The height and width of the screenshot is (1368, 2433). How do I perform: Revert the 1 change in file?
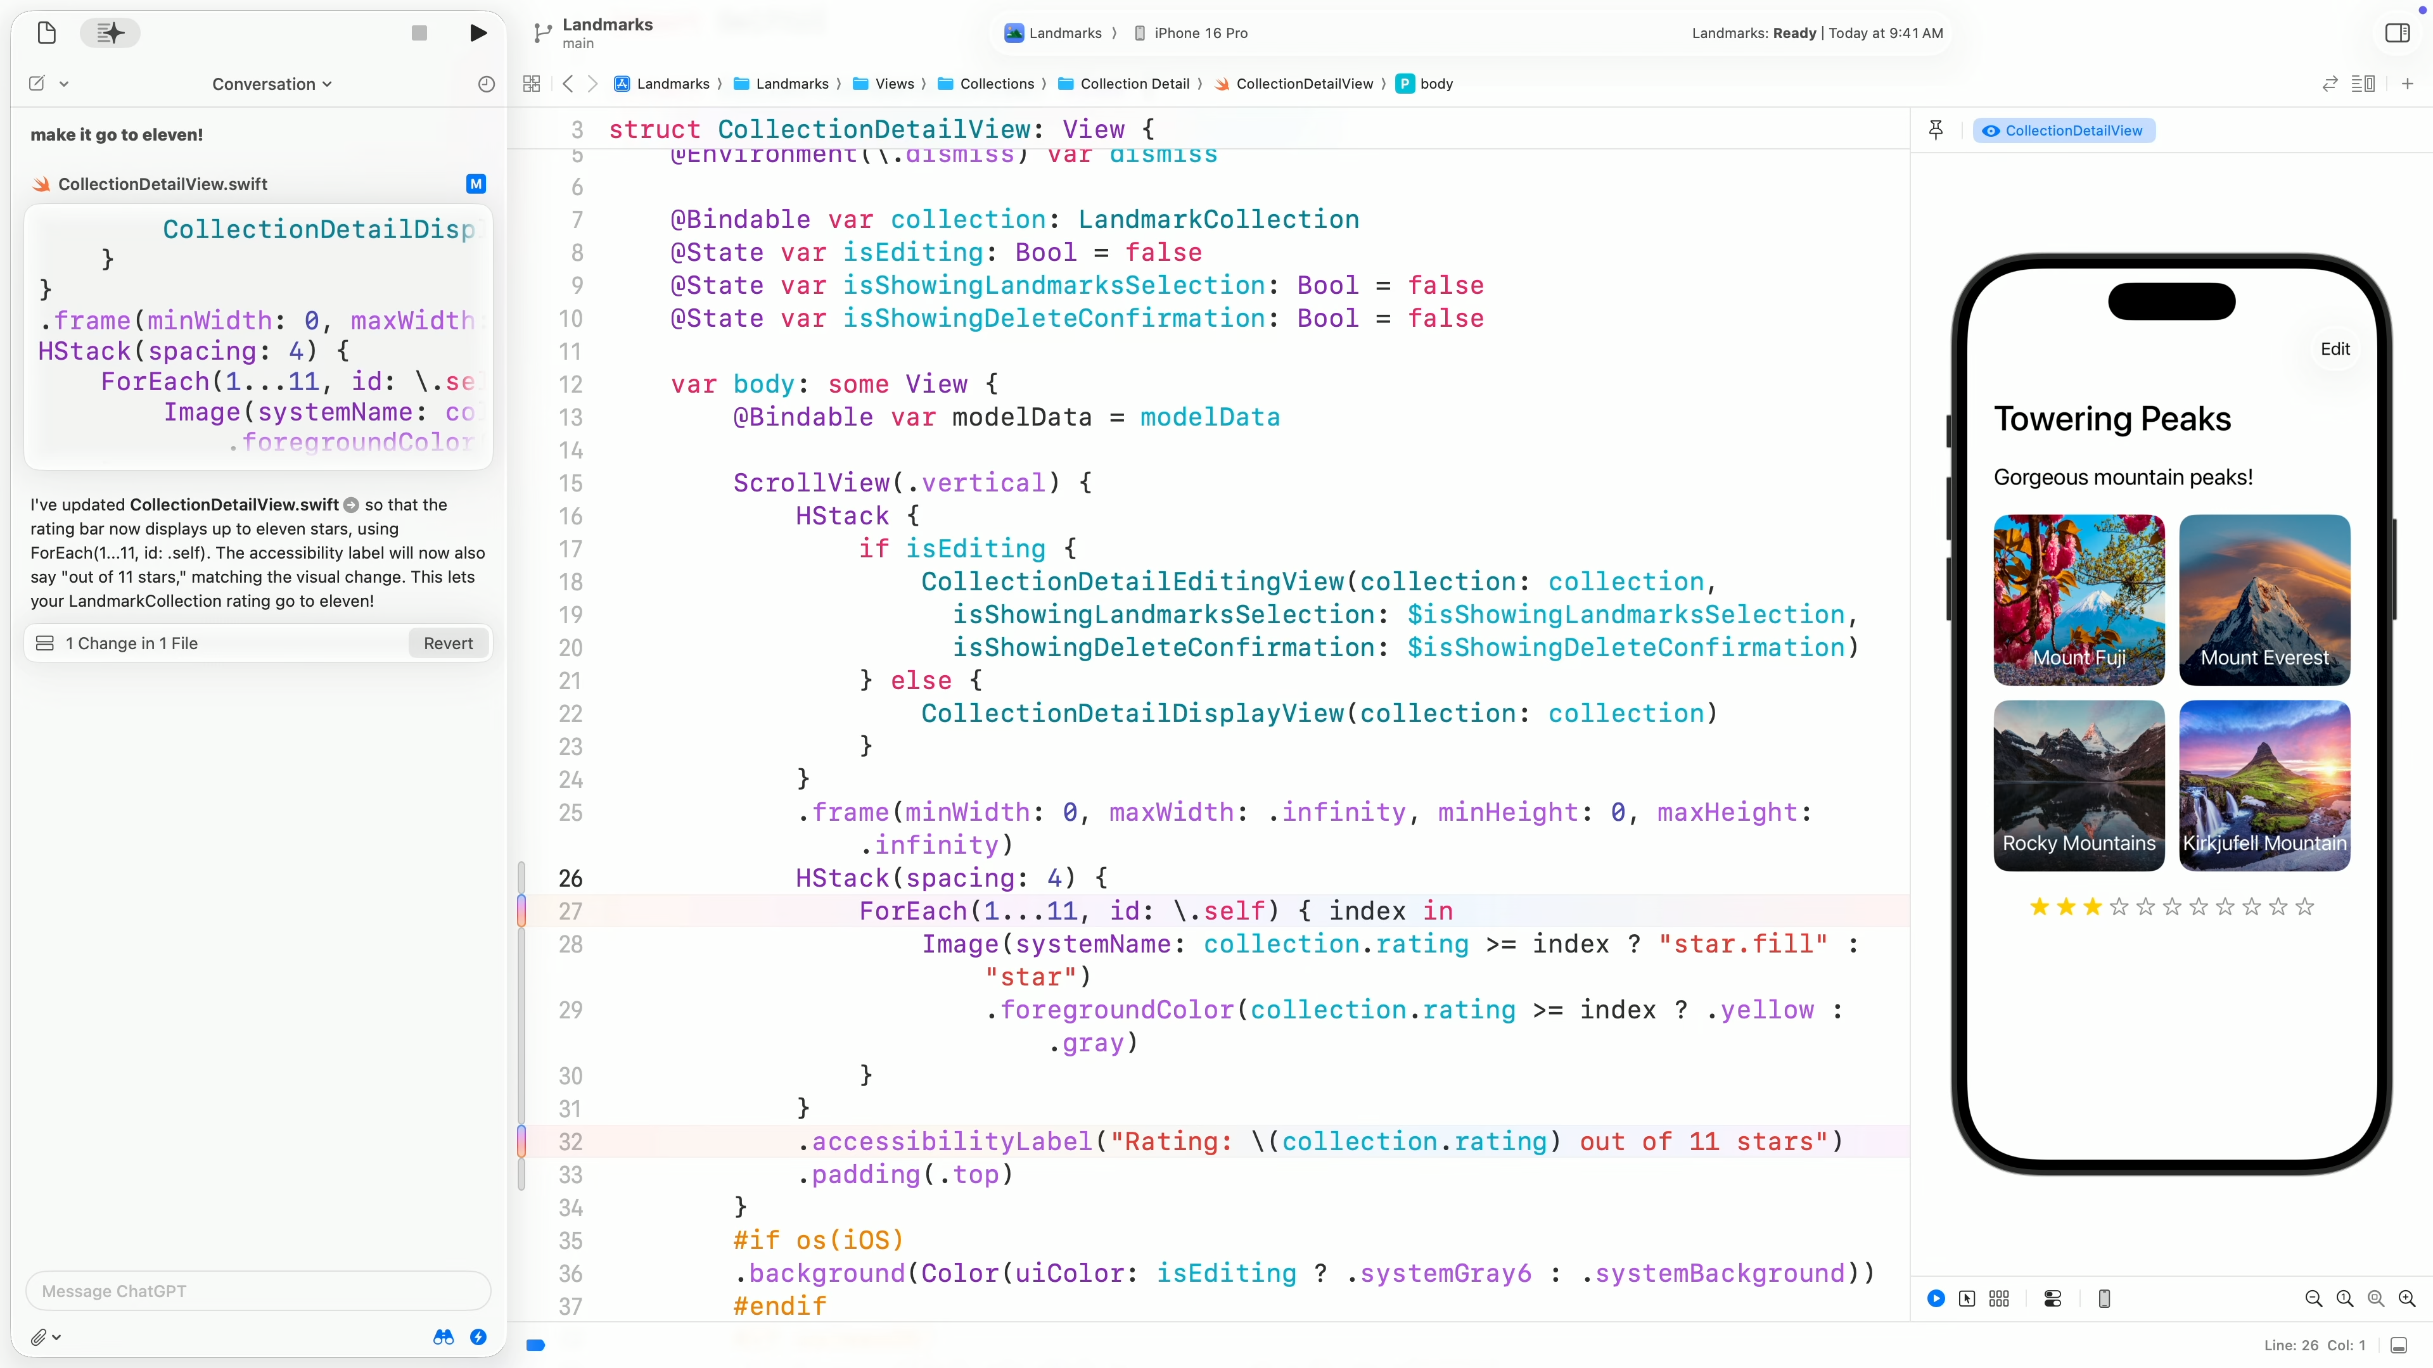pyautogui.click(x=448, y=643)
